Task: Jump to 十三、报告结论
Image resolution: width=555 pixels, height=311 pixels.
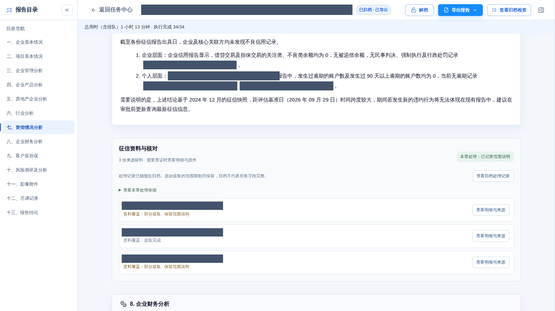Action: (x=39, y=212)
